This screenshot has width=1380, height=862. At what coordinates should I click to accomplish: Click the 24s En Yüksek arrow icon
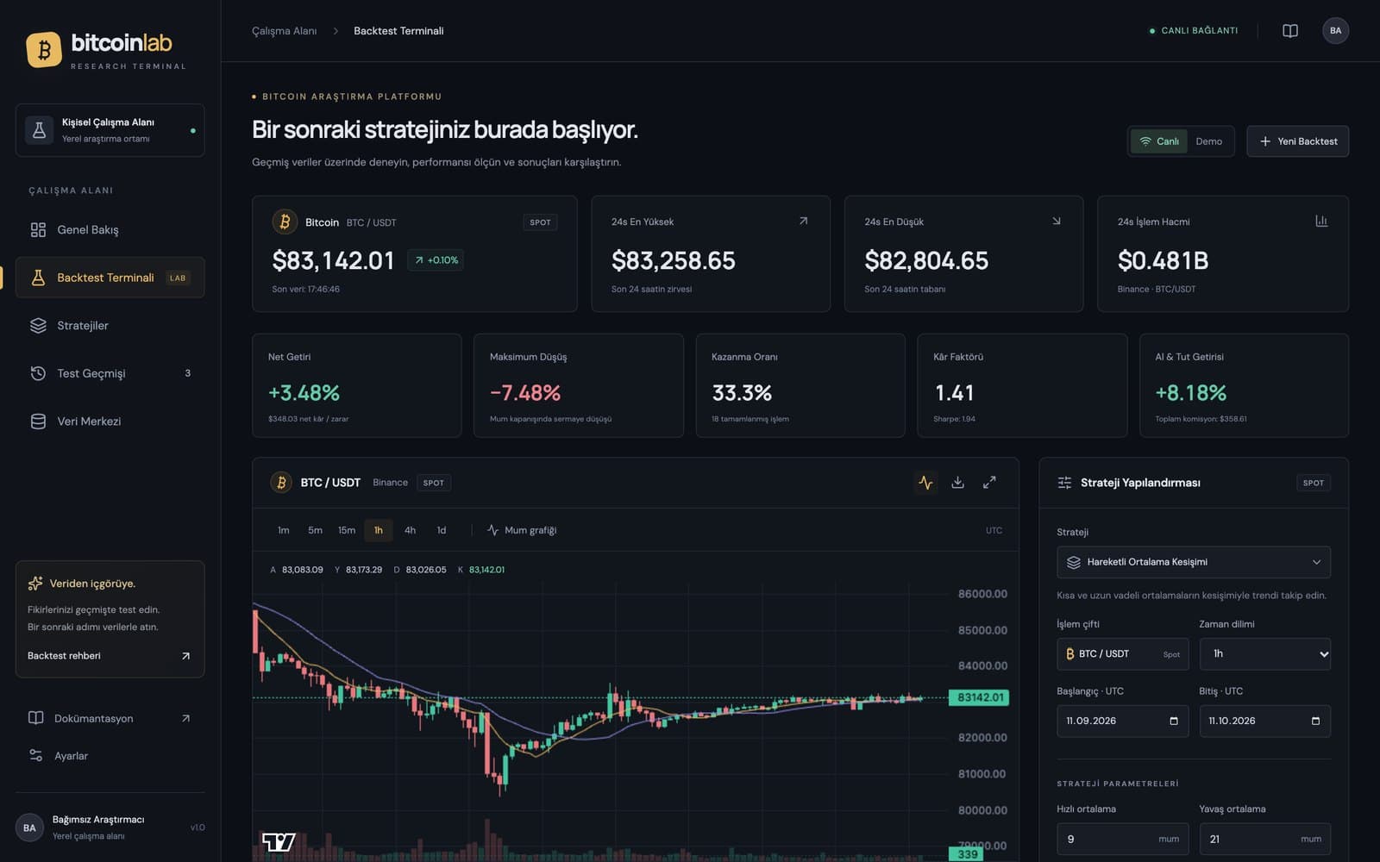click(x=803, y=222)
